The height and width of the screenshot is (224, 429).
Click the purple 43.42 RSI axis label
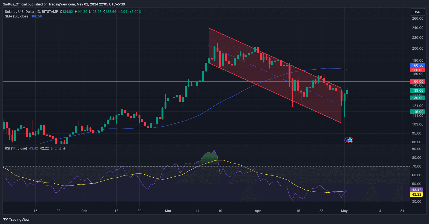click(x=416, y=190)
